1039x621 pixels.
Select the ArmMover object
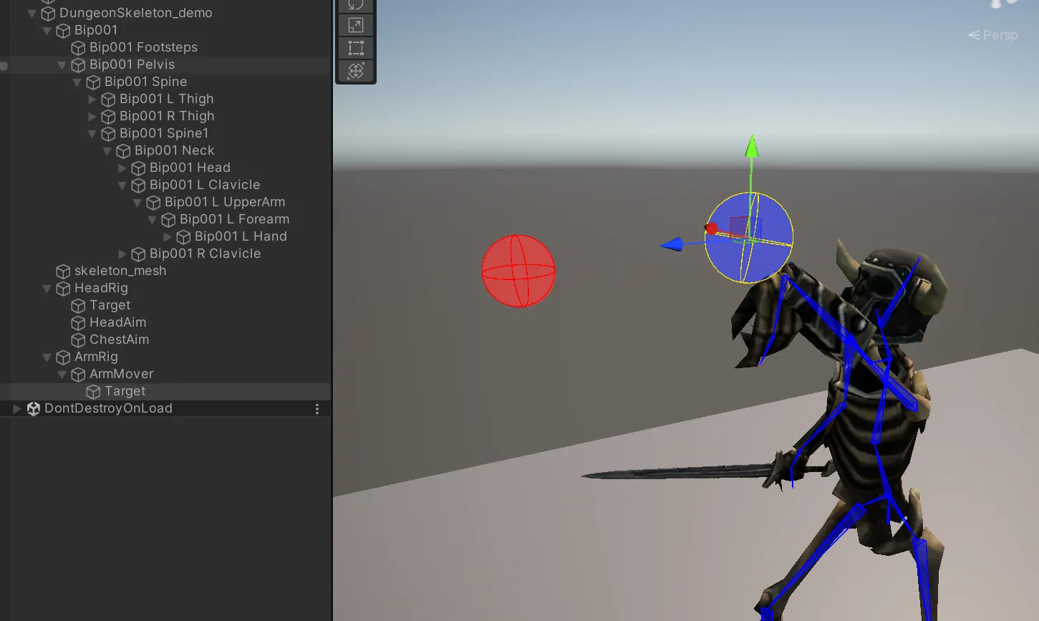point(121,374)
